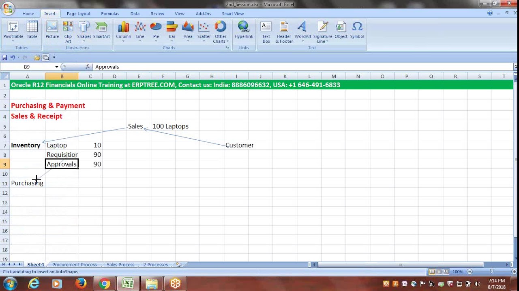
Task: Switch to Page Break Preview
Action: click(446, 272)
